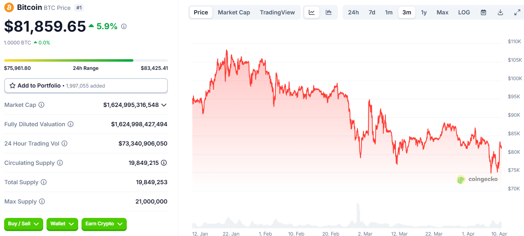Open the calendar date range picker
Image resolution: width=524 pixels, height=236 pixels.
tap(484, 12)
